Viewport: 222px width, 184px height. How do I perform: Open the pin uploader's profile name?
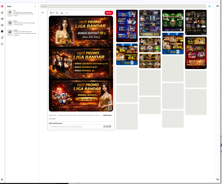pyautogui.click(x=53, y=119)
